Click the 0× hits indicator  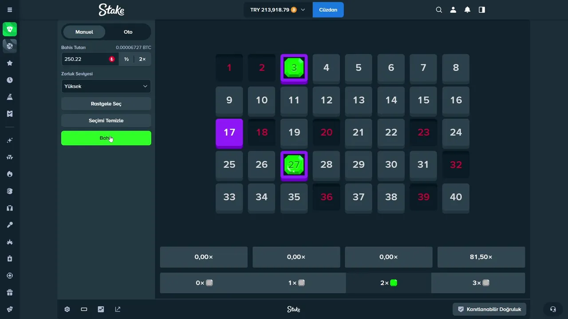204,283
